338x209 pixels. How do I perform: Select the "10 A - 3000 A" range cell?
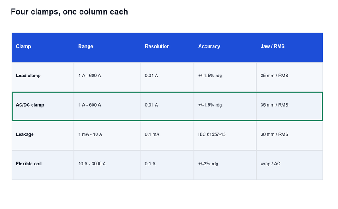pyautogui.click(x=92, y=164)
